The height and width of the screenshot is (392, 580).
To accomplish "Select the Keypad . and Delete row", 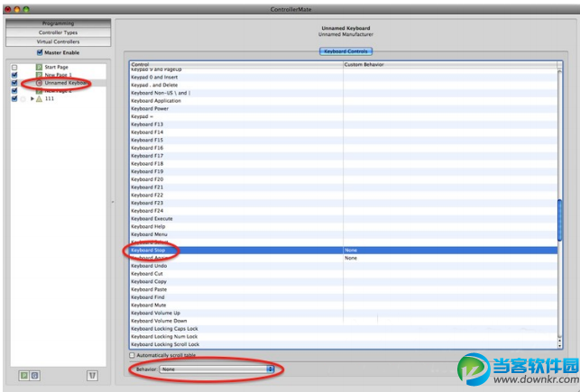I will (344, 85).
